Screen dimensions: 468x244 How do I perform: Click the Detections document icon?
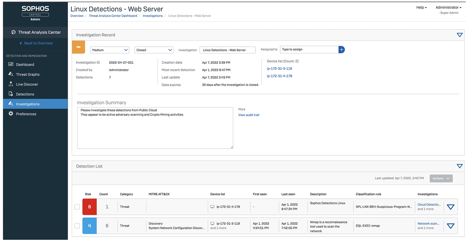(11, 94)
